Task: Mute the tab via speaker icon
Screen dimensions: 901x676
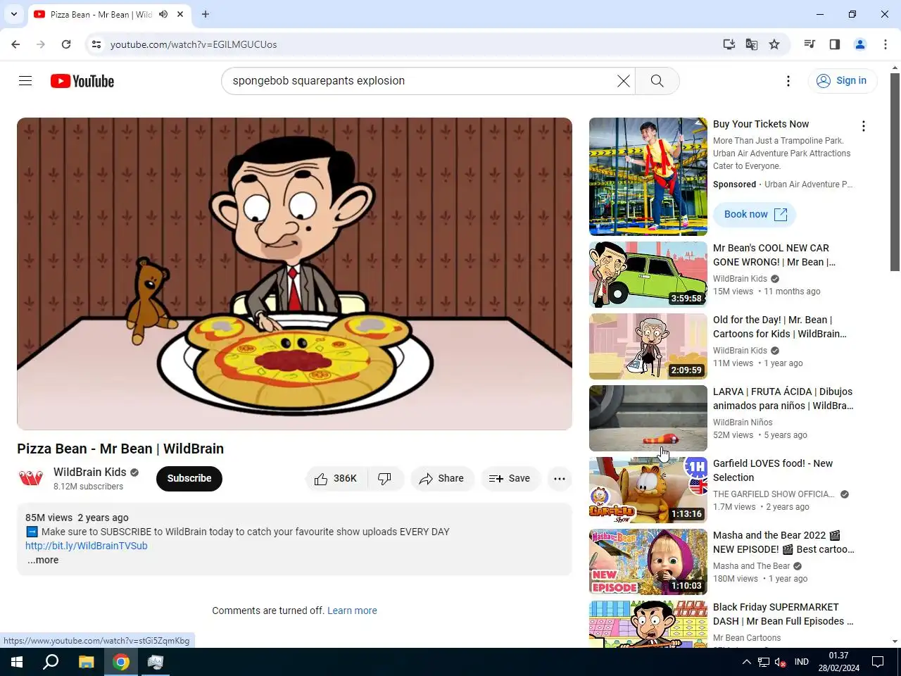Action: point(163,14)
